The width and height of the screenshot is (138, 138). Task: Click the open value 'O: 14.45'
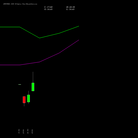tap(48, 9)
